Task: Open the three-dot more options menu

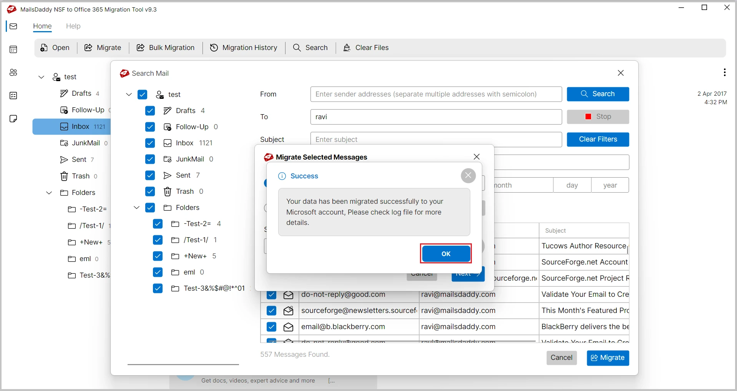Action: point(724,73)
